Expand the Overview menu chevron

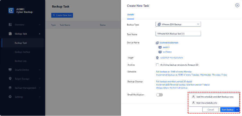[39, 25]
